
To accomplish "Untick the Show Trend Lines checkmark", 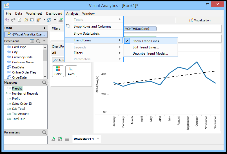I will point(127,41).
